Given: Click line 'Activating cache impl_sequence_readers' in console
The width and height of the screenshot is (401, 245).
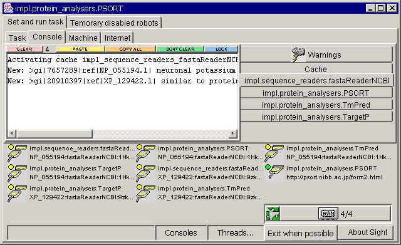Looking at the screenshot, I should click(x=123, y=60).
